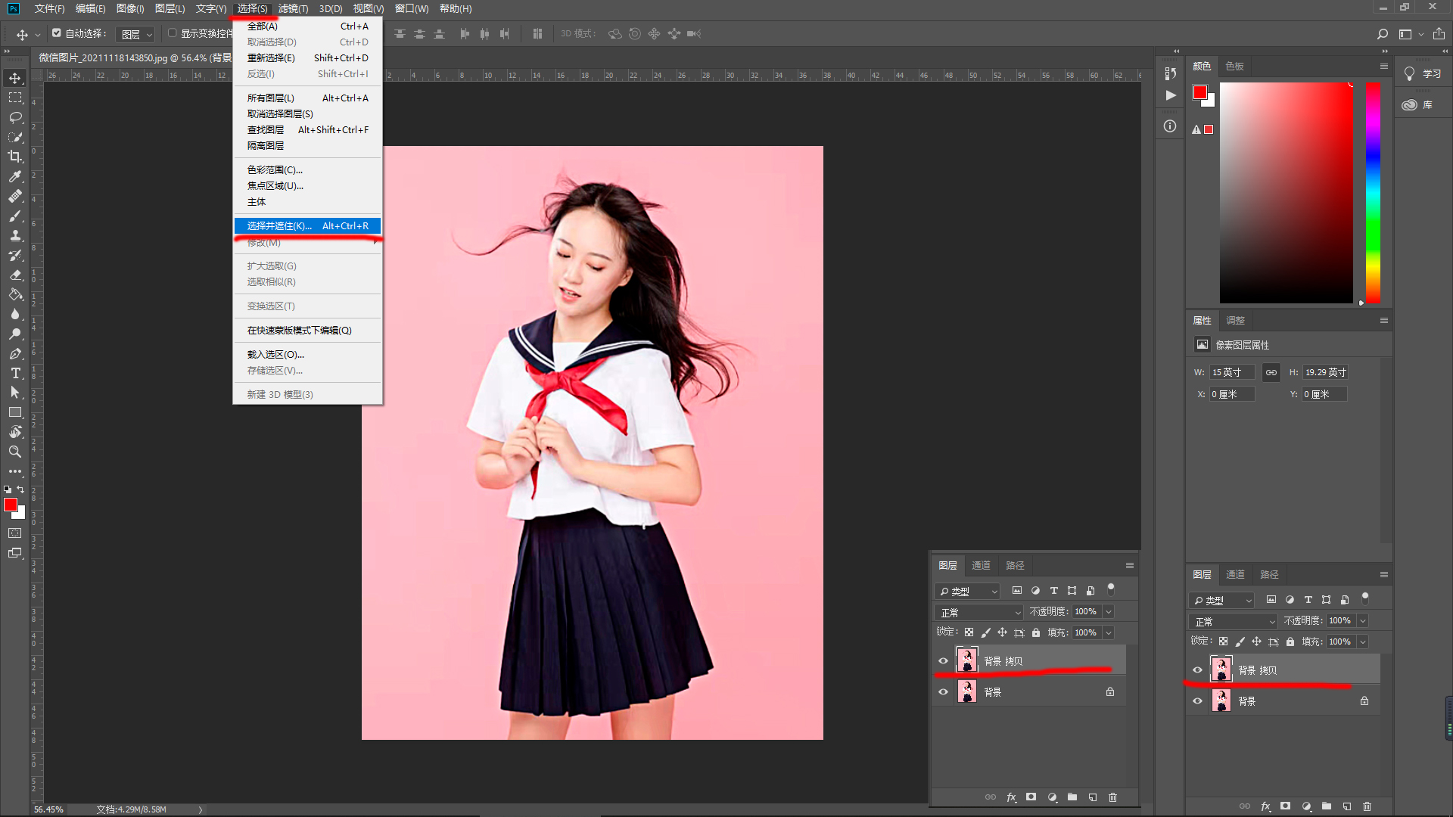Viewport: 1453px width, 817px height.
Task: Select the Rectangle shape tool
Action: point(15,412)
